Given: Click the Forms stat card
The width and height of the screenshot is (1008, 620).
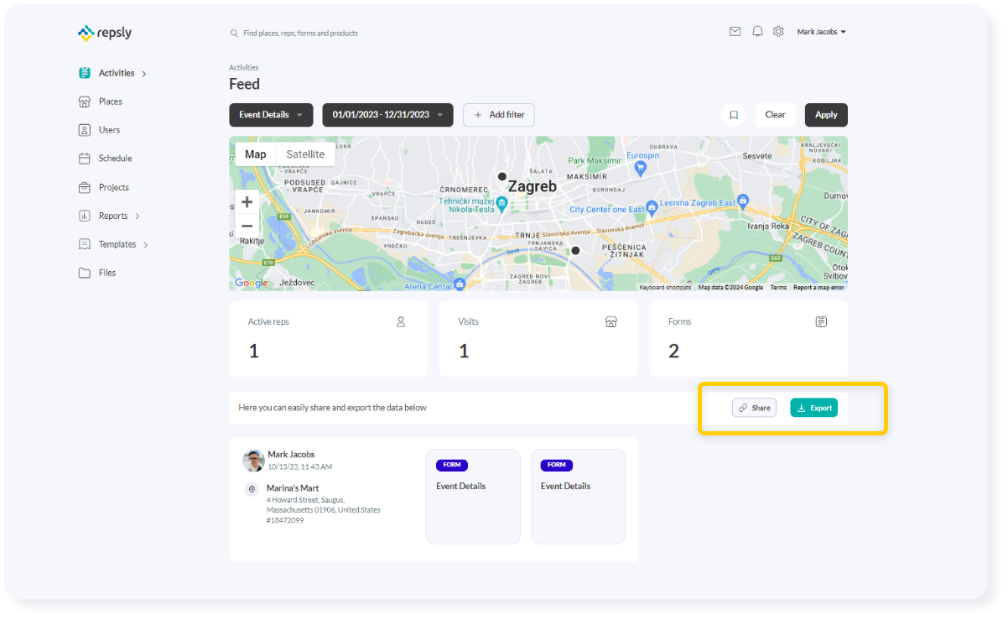Looking at the screenshot, I should point(748,339).
